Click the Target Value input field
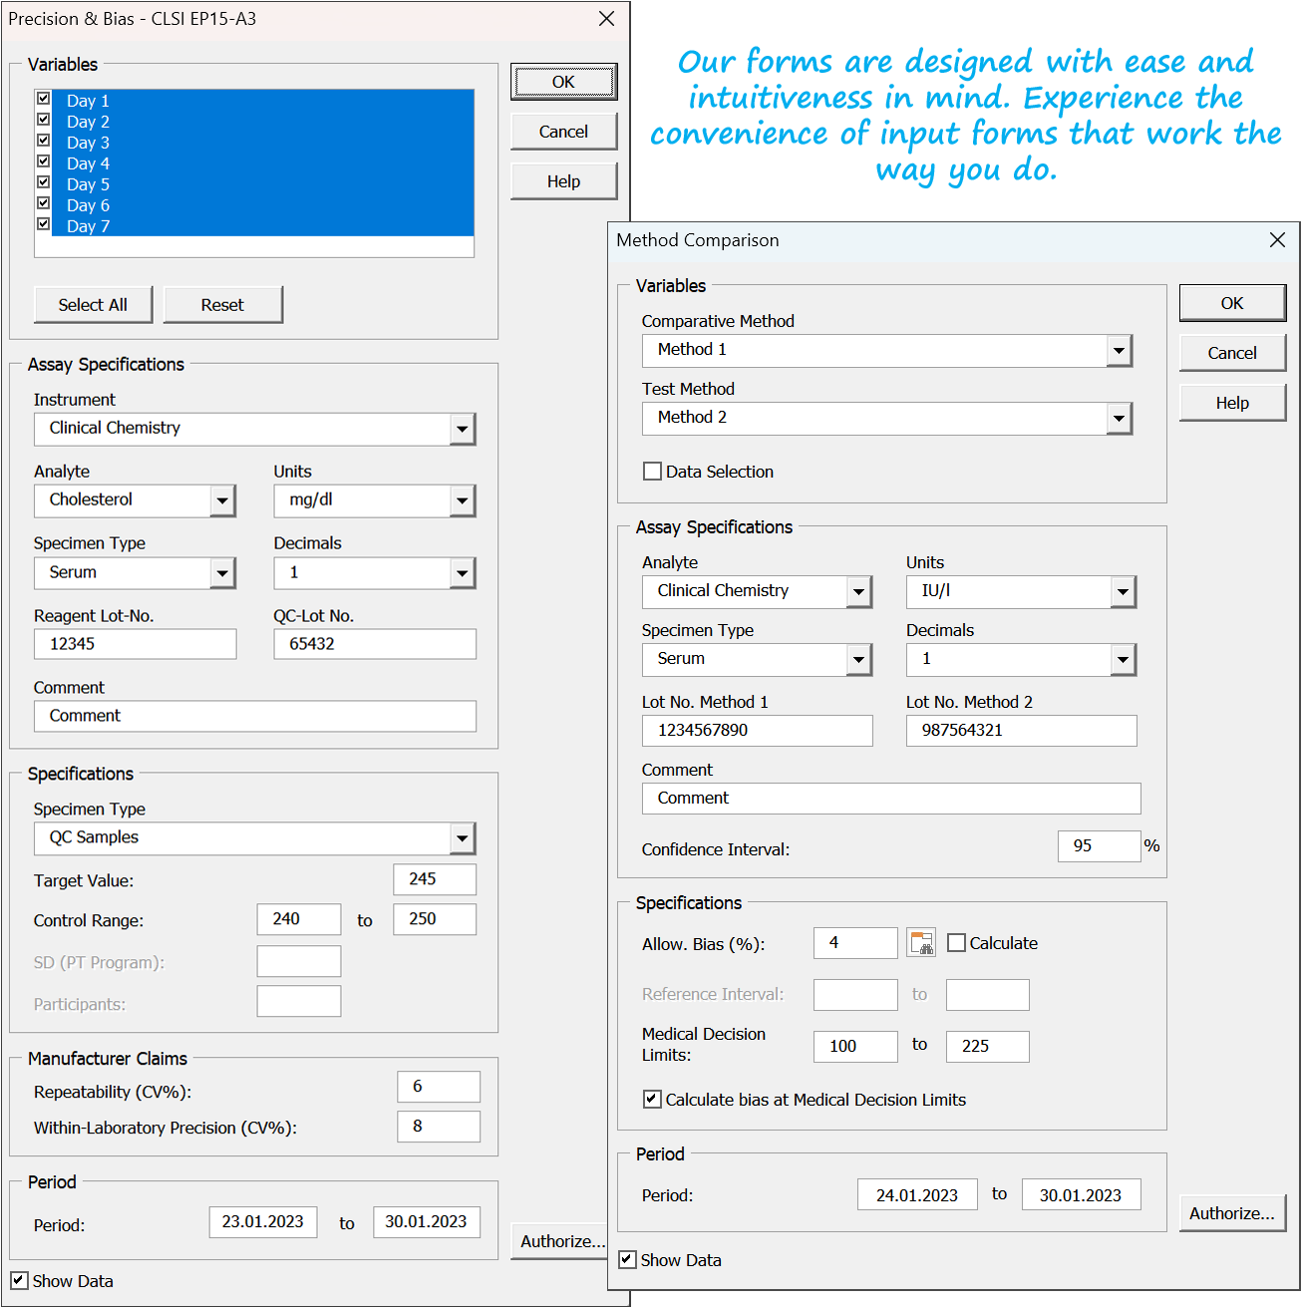This screenshot has height=1307, width=1301. click(435, 879)
